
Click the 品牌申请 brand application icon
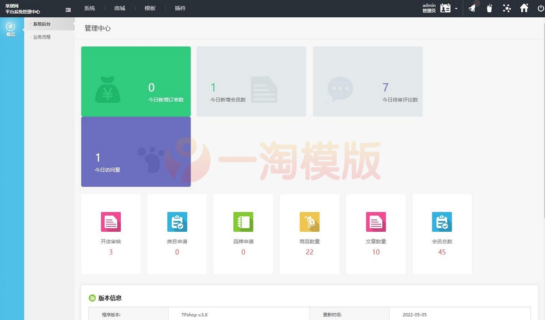[243, 222]
